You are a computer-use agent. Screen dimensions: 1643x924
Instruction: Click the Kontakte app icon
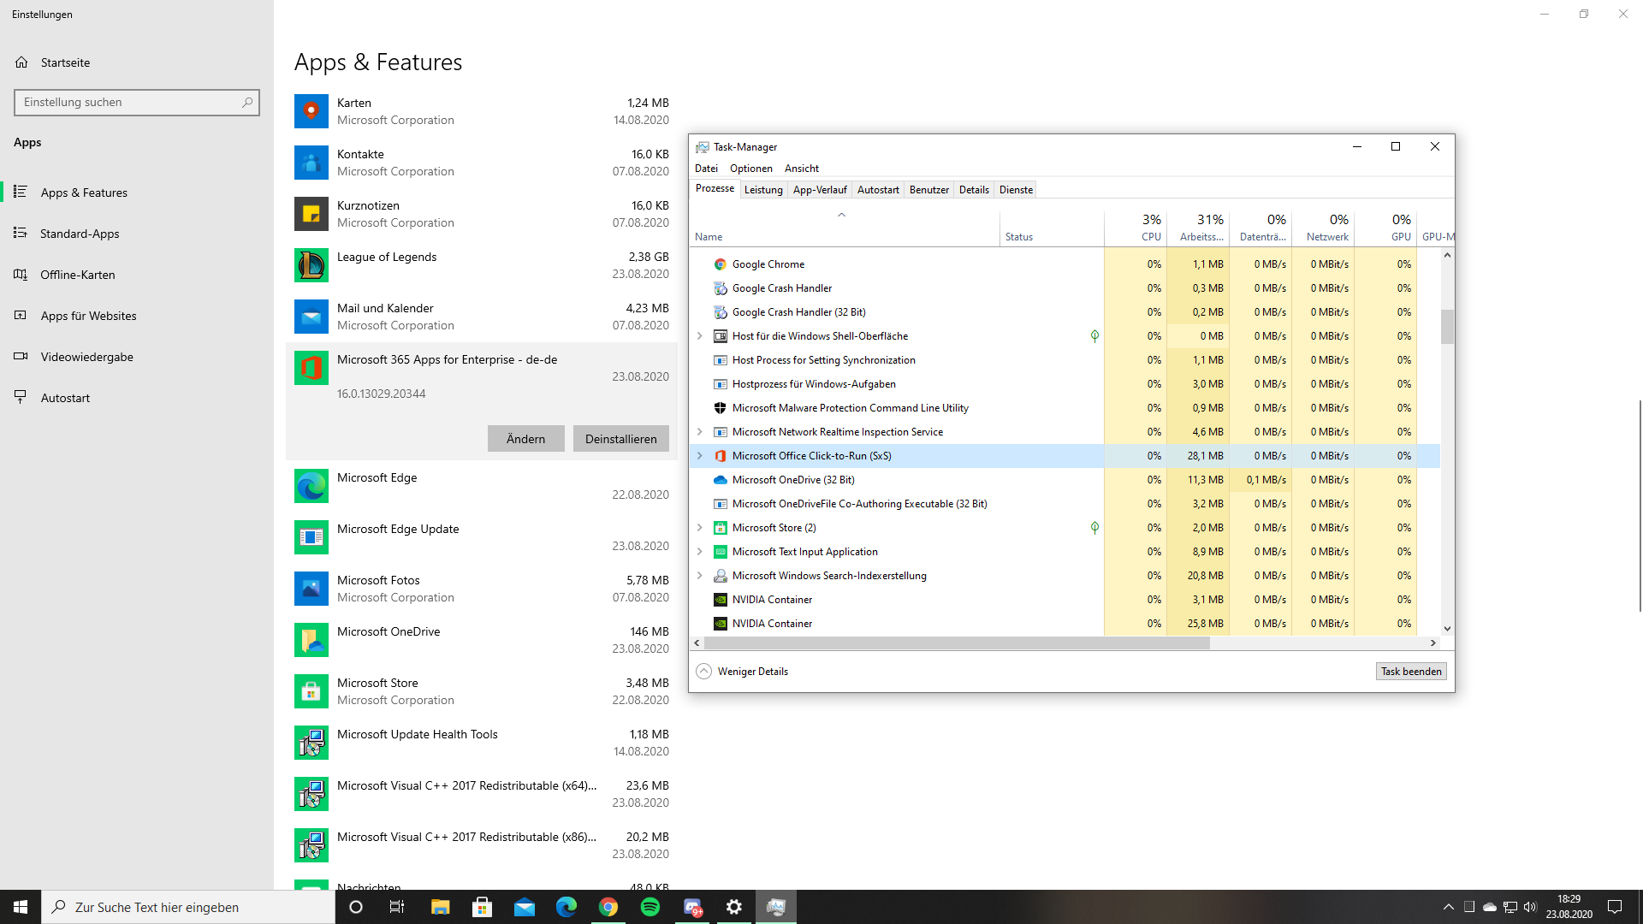coord(311,163)
